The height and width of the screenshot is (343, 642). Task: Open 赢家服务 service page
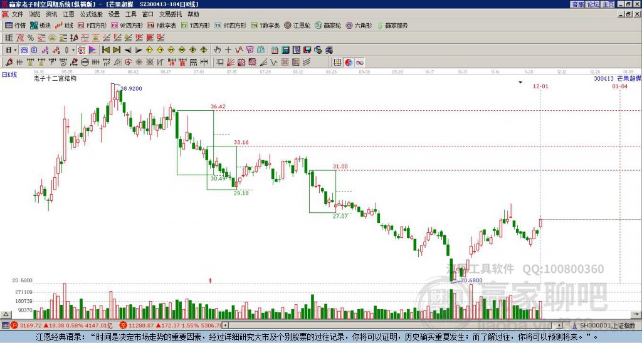[392, 25]
